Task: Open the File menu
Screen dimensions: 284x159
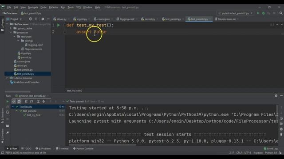Action: coord(9,8)
